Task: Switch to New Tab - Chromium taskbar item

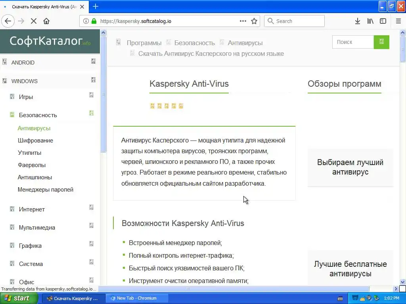Action: [x=137, y=298]
